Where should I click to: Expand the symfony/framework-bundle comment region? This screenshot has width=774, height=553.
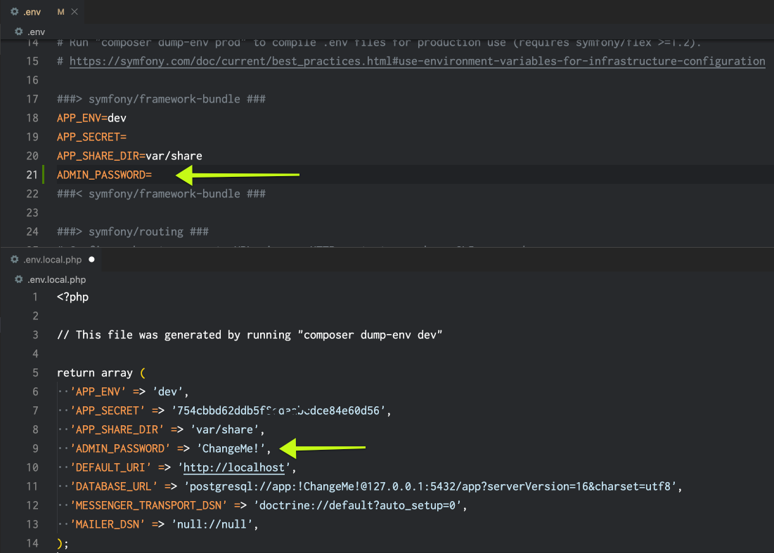point(162,98)
